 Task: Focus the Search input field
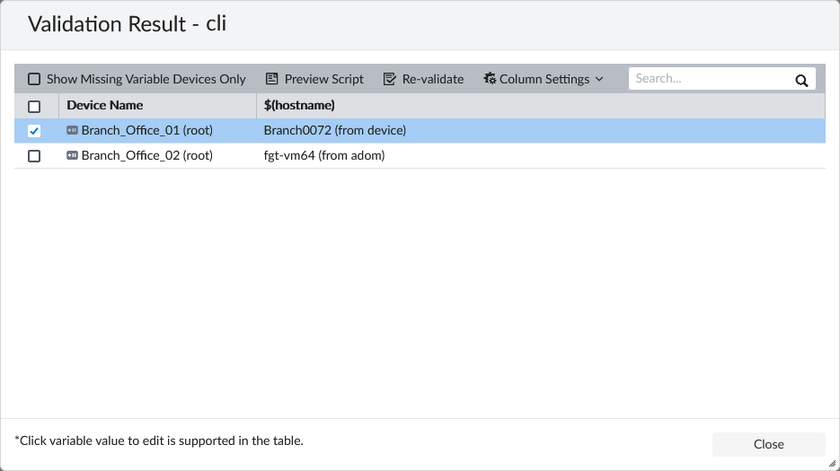(x=710, y=79)
